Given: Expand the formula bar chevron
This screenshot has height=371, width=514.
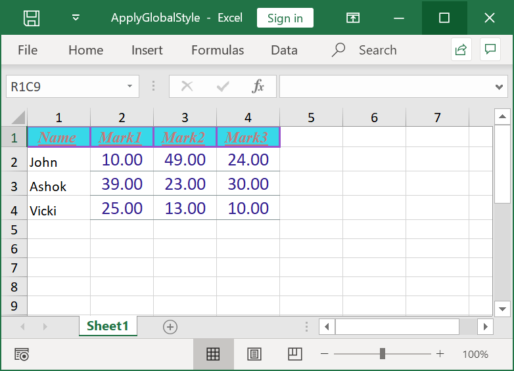Looking at the screenshot, I should click(x=500, y=87).
